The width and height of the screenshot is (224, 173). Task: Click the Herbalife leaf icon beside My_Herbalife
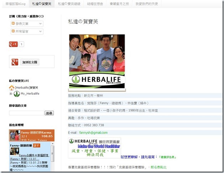pyautogui.click(x=17, y=94)
